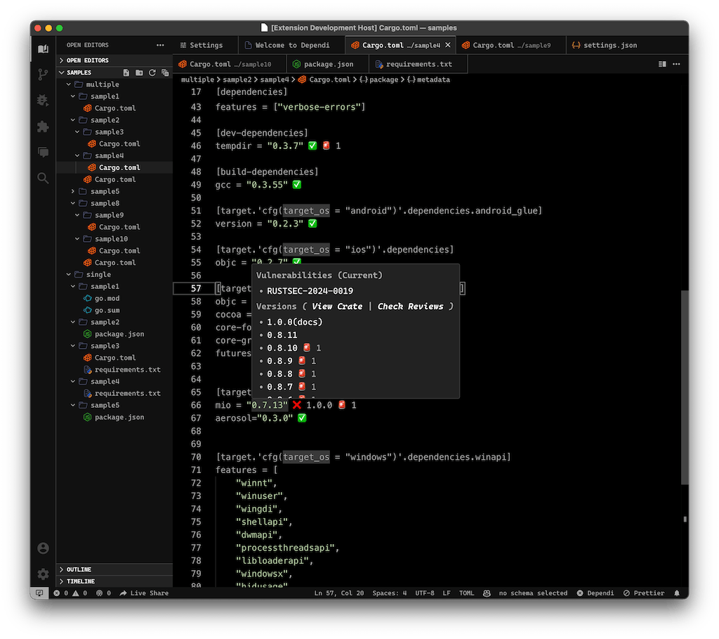Switch to package.json tab

tap(327, 64)
